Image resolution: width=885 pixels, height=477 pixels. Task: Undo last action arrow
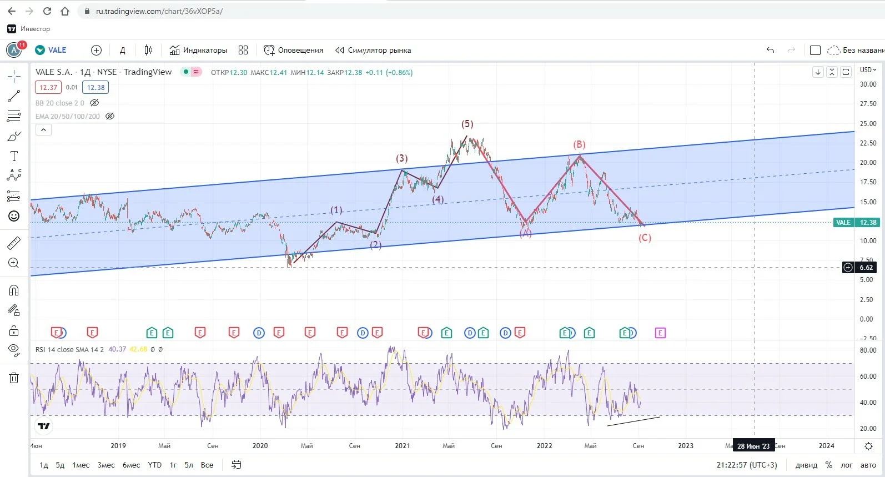click(770, 50)
